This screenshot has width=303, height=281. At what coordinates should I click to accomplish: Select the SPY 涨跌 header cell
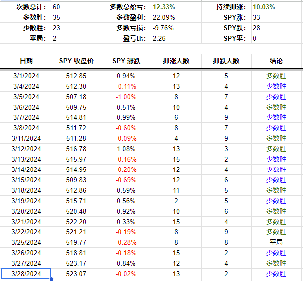click(126, 61)
